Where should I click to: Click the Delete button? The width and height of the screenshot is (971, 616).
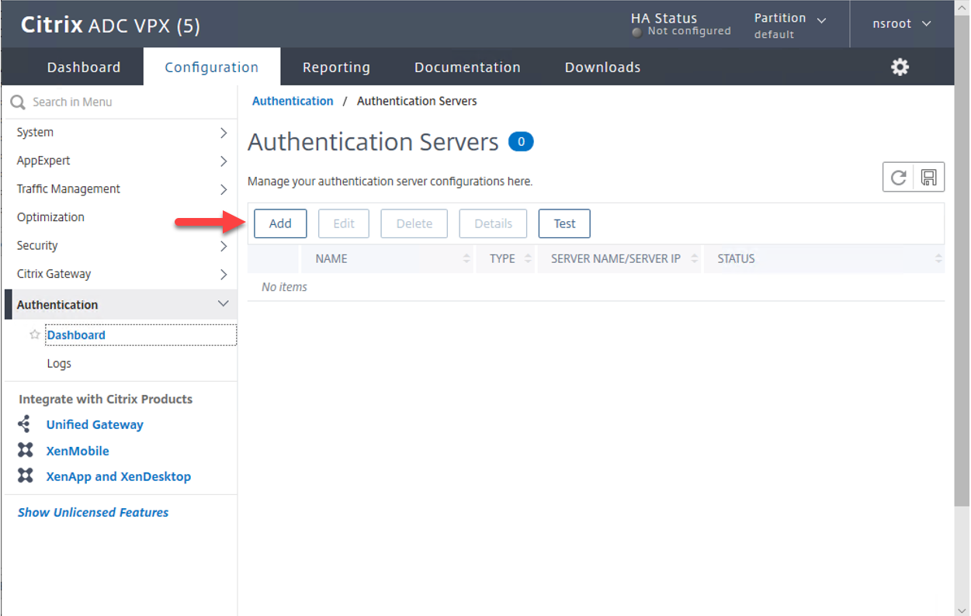(x=414, y=223)
